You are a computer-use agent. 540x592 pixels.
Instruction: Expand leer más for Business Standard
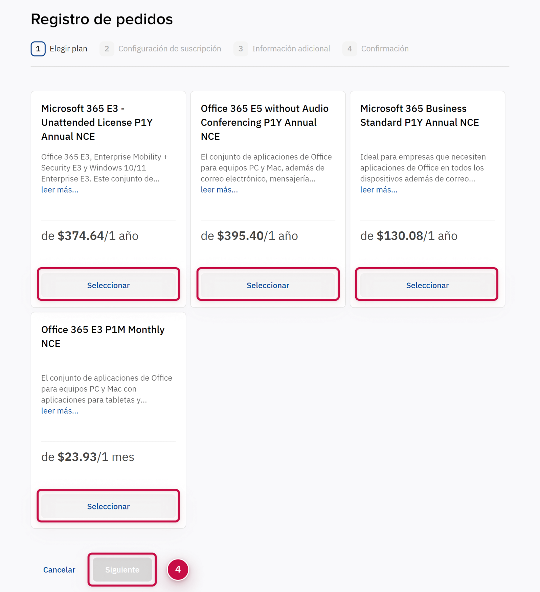pyautogui.click(x=379, y=190)
